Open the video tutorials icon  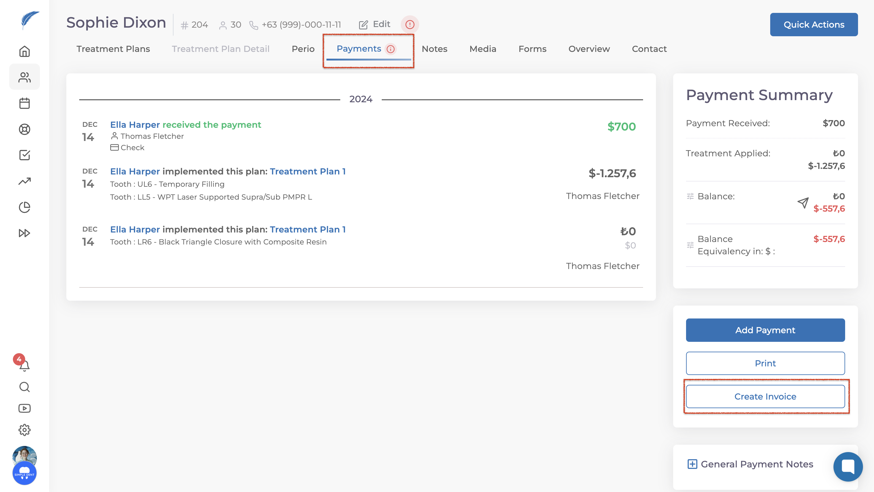click(25, 408)
